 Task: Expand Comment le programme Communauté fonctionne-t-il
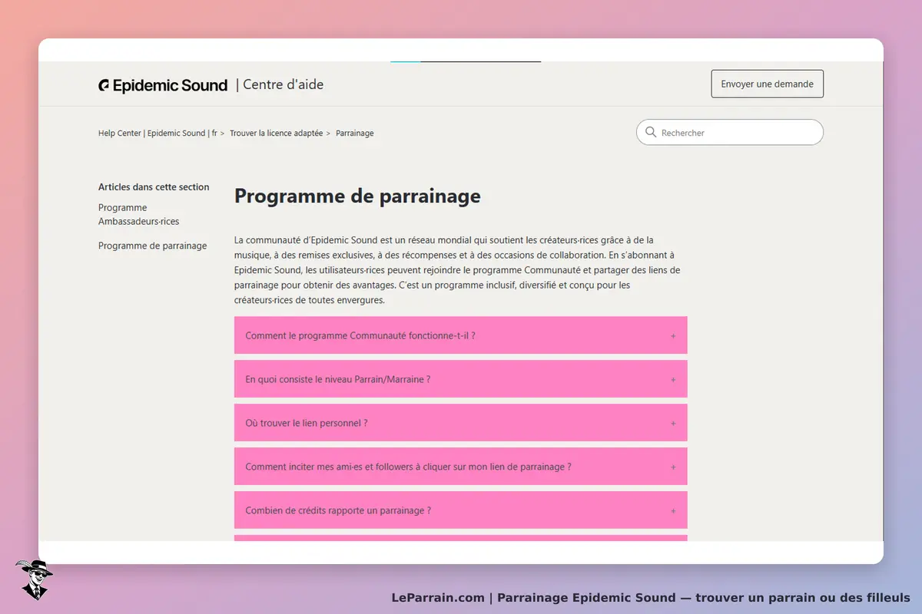pyautogui.click(x=460, y=335)
